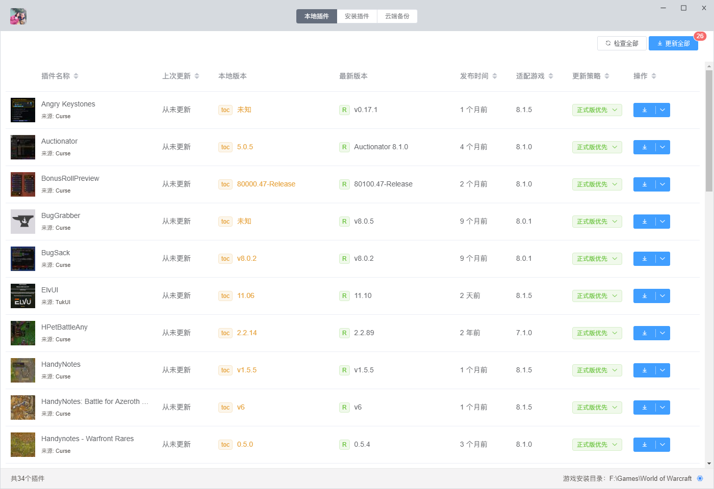
Task: Click the toc tag for ElvUI
Action: (225, 296)
